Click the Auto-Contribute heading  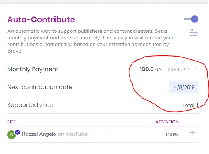pyautogui.click(x=41, y=19)
